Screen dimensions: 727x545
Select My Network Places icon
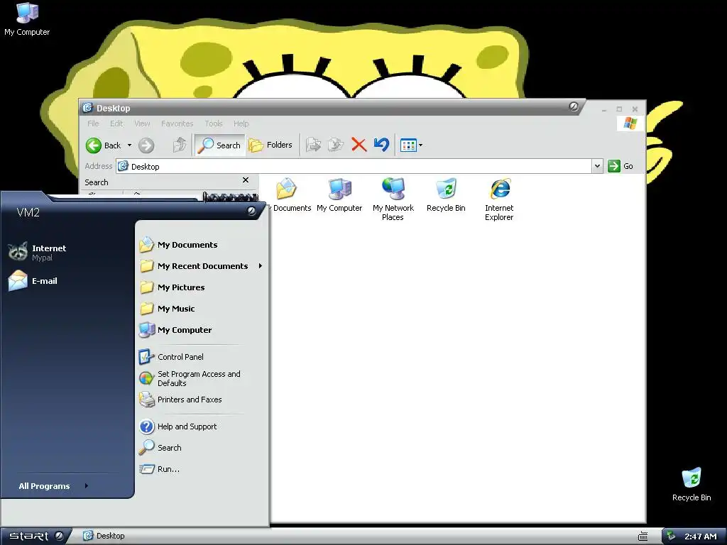coord(393,199)
